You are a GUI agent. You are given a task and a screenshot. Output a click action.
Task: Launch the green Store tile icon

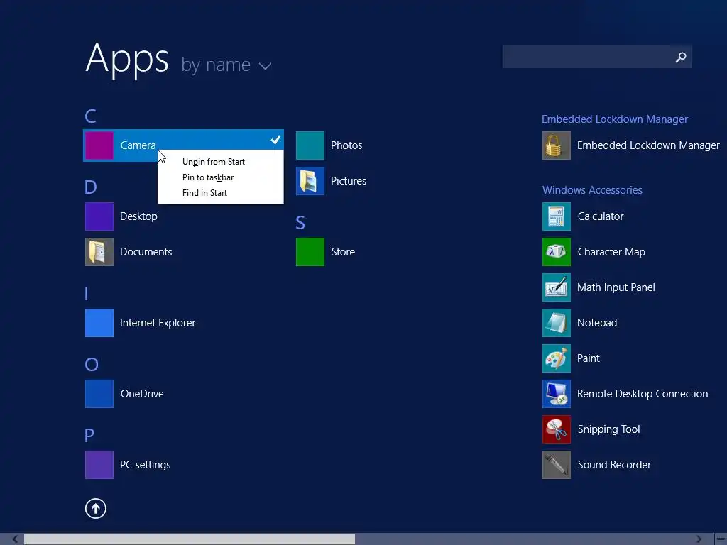(310, 252)
